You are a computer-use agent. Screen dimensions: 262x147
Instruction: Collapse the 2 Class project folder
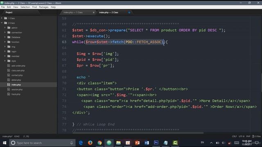pos(2,23)
